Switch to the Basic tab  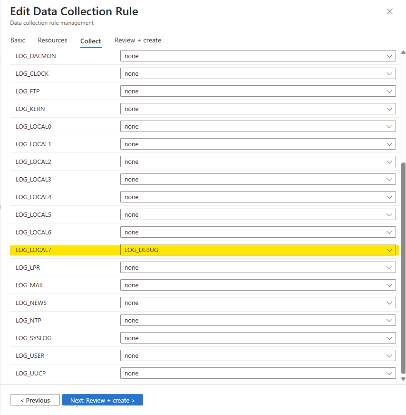18,40
